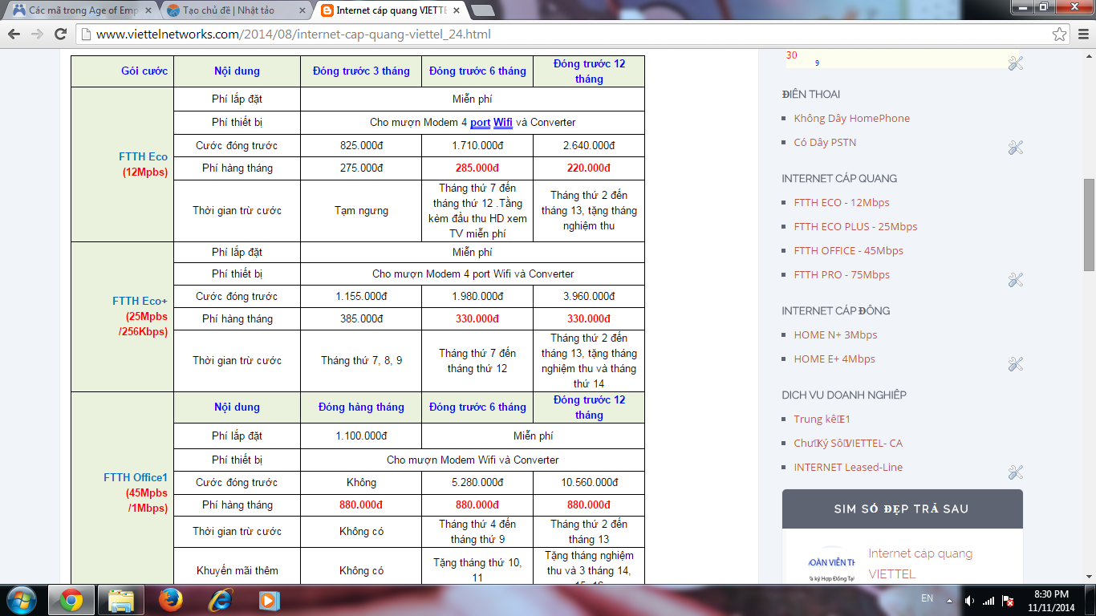Screen dimensions: 1096x616
Task: Open the Windows Start button
Action: 21,600
